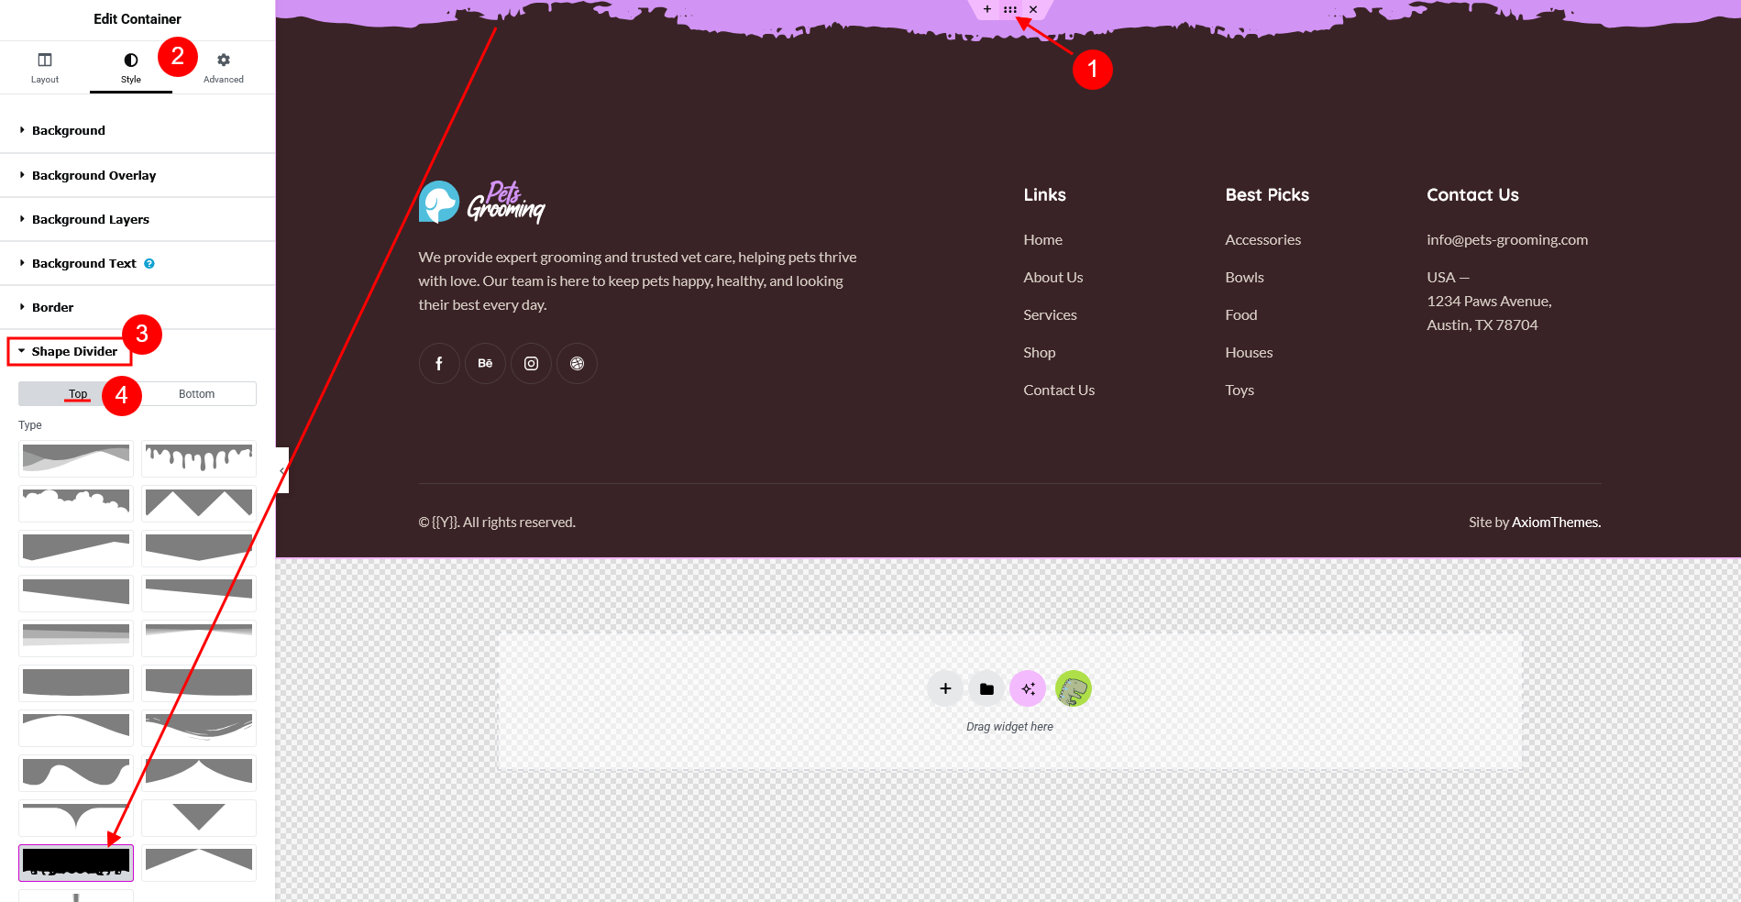Switch shape divider to Bottom
The image size is (1741, 902).
[x=196, y=394]
